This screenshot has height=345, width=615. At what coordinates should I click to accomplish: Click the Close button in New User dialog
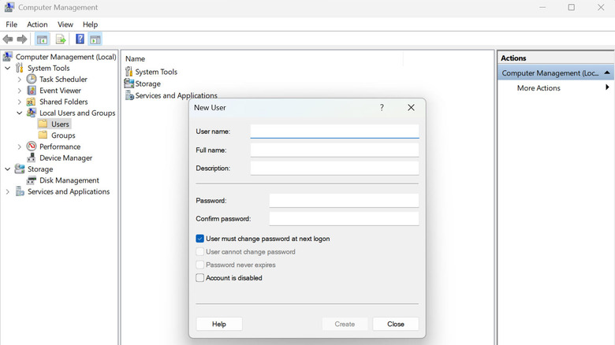(x=396, y=324)
